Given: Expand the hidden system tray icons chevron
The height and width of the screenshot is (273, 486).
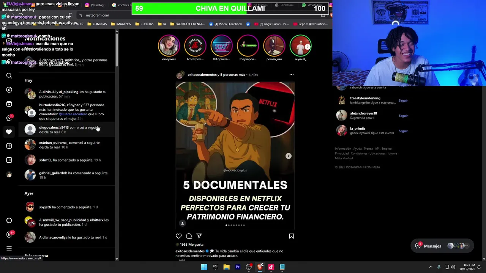Looking at the screenshot, I should [x=431, y=267].
